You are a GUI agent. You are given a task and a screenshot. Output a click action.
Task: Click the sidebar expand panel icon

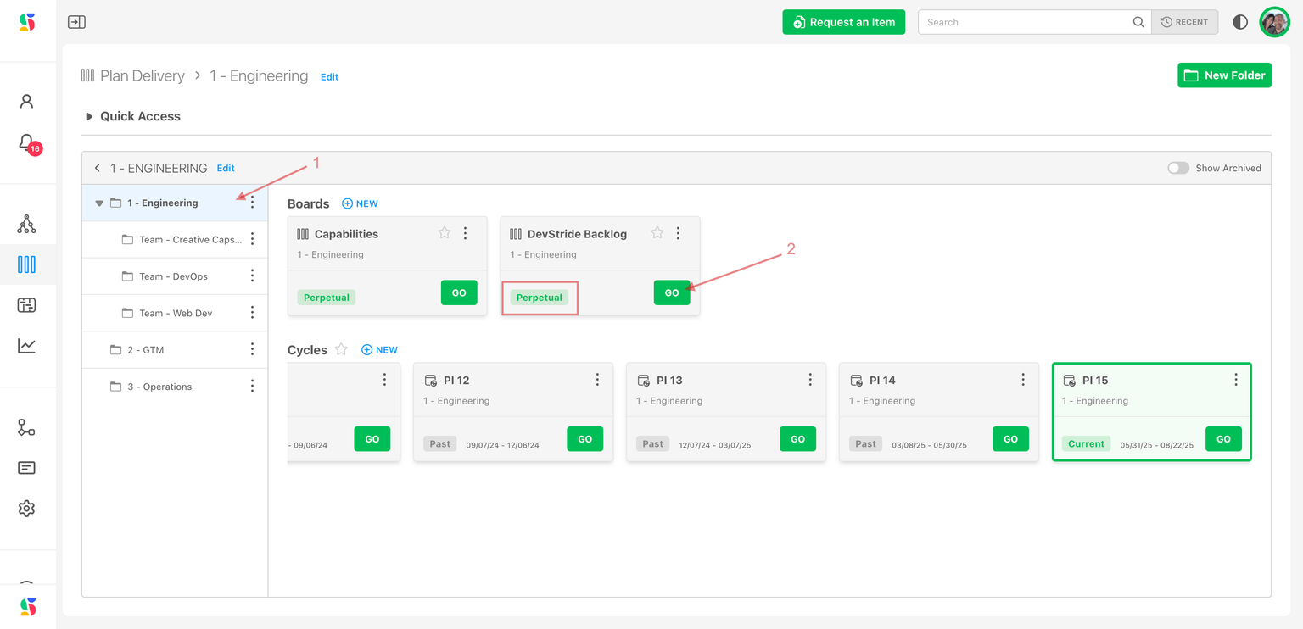[x=76, y=22]
